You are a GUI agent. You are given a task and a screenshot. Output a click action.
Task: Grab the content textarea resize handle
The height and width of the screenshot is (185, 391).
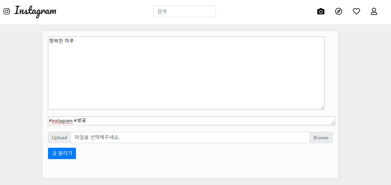point(322,107)
